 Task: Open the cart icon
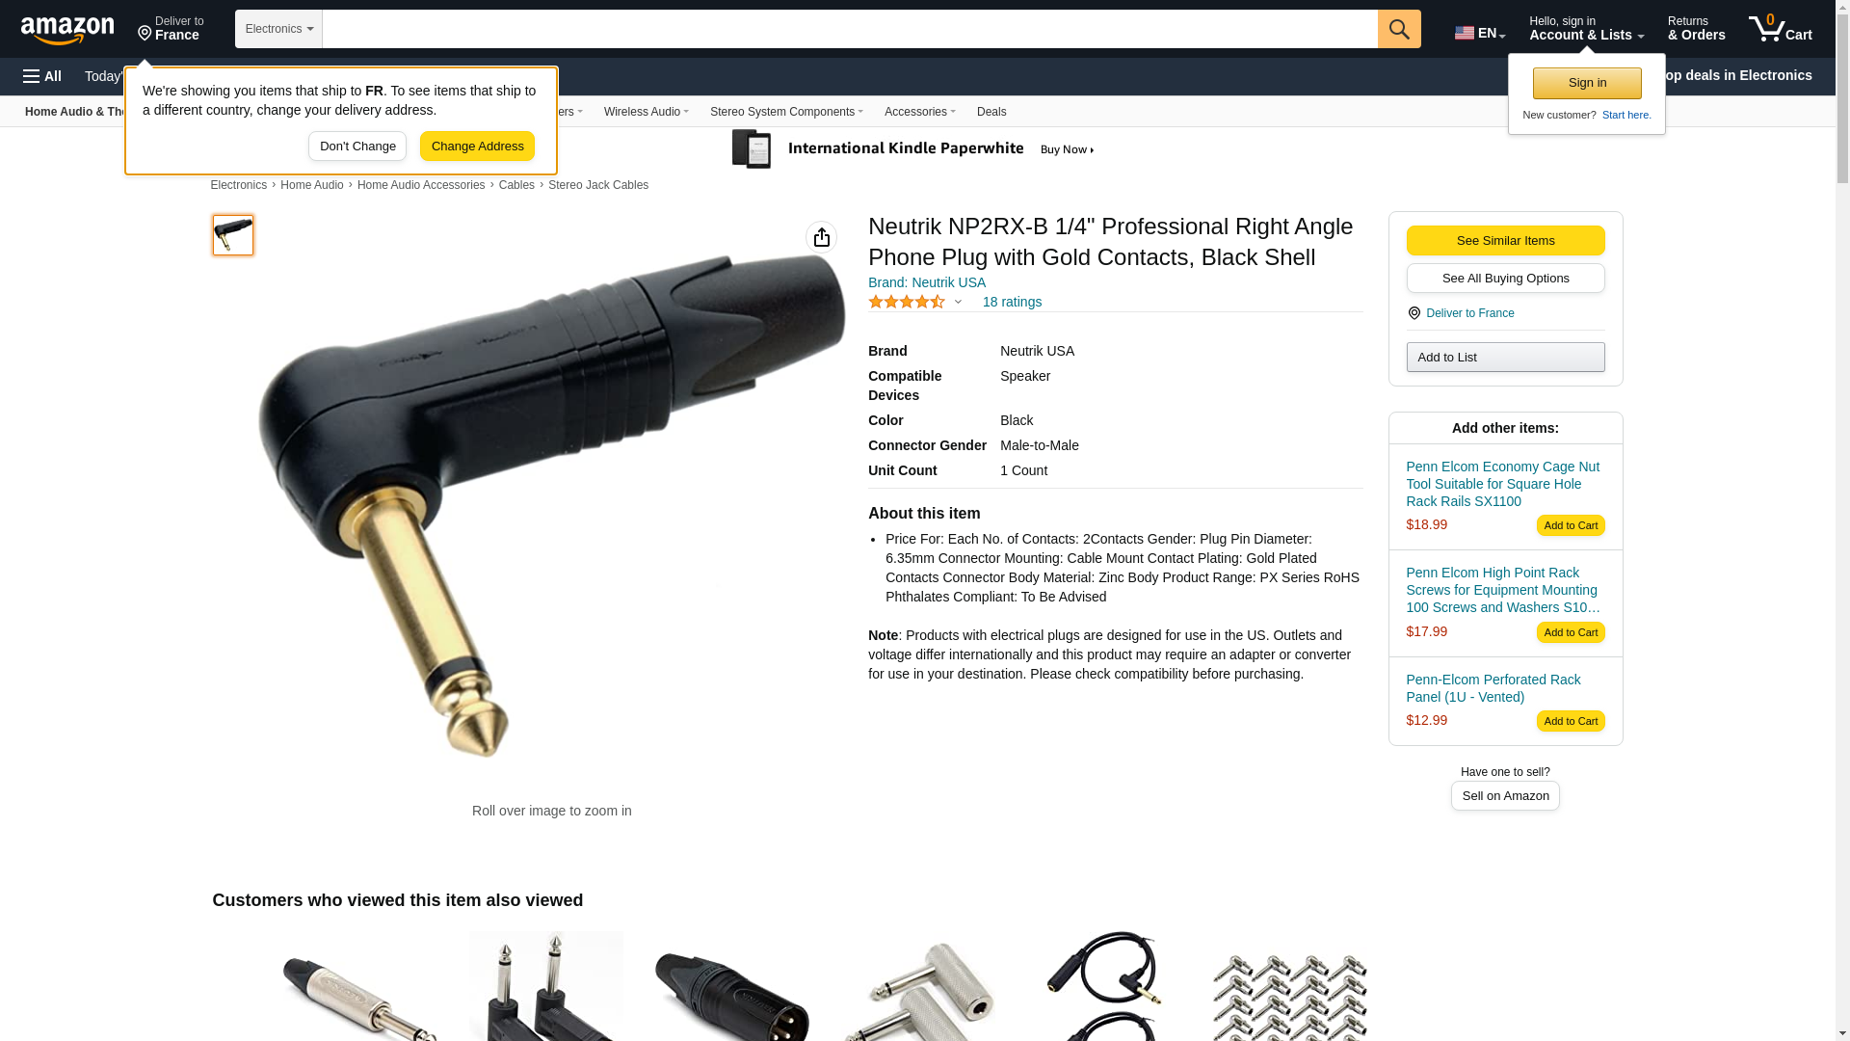pyautogui.click(x=1781, y=29)
